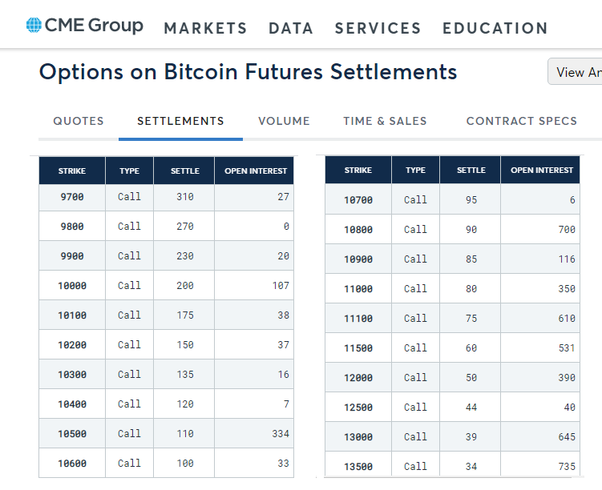Click STRIKE header in the left table

[72, 171]
